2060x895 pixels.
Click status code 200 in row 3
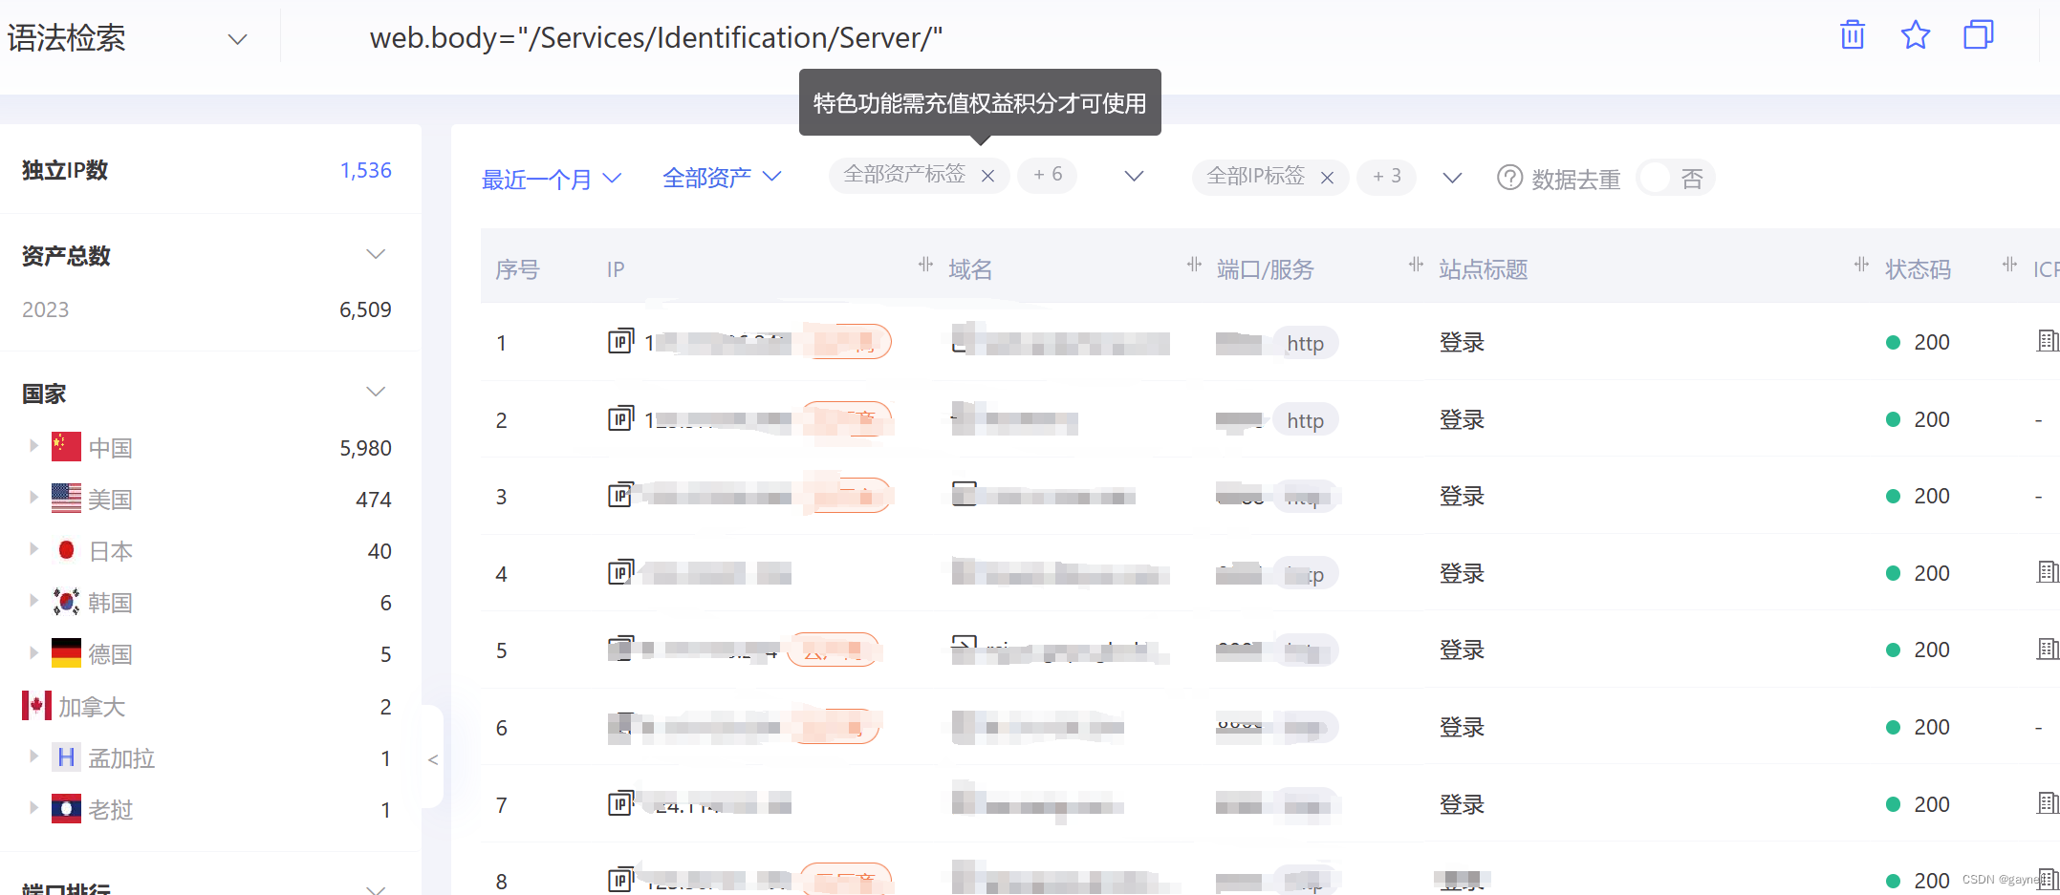click(x=1931, y=496)
